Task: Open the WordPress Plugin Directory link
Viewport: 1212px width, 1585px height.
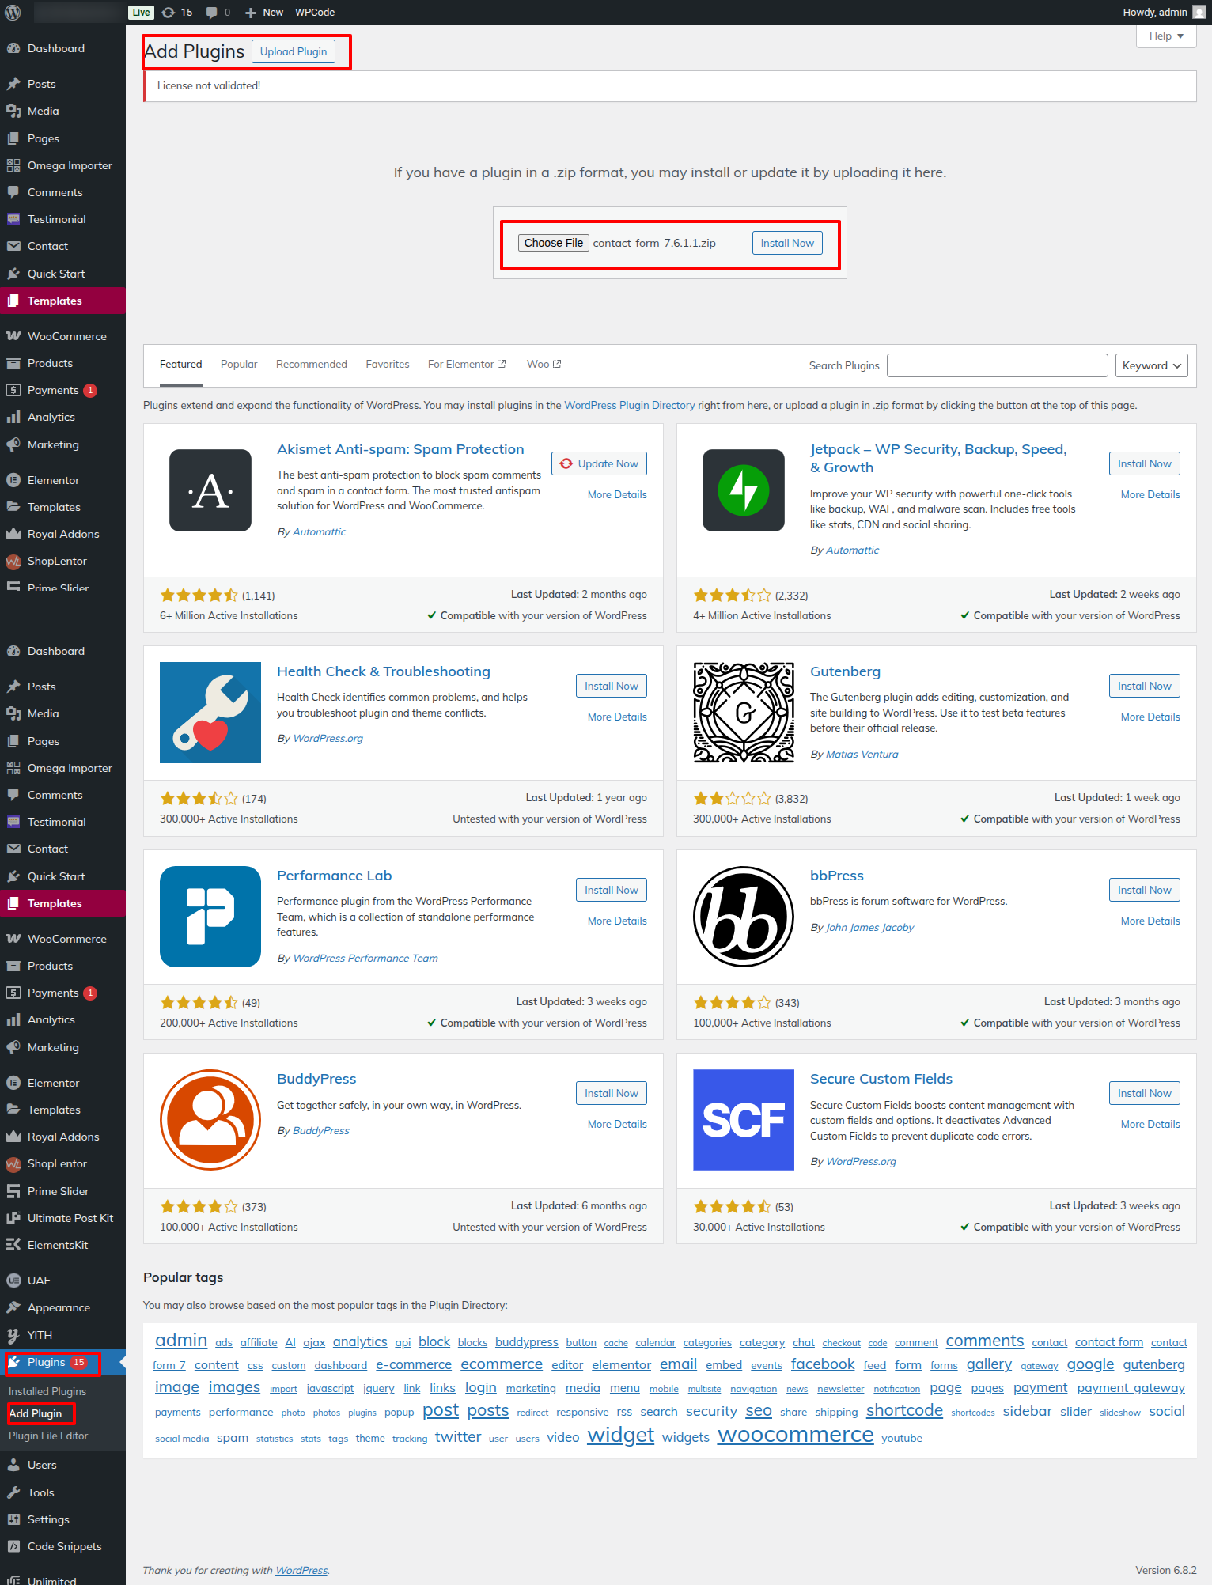Action: point(629,405)
